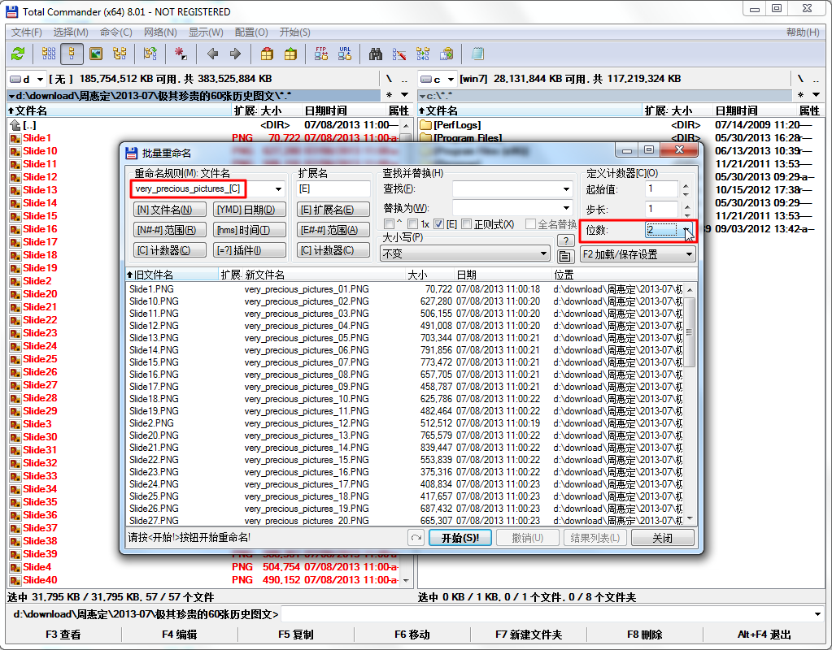Screen dimensions: 832x650
Task: Select the Slide10 file icon in left panel
Action: (x=15, y=151)
